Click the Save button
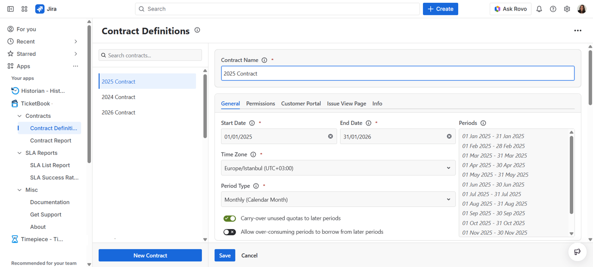This screenshot has height=267, width=593. [225, 255]
